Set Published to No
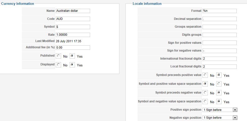 59,56
